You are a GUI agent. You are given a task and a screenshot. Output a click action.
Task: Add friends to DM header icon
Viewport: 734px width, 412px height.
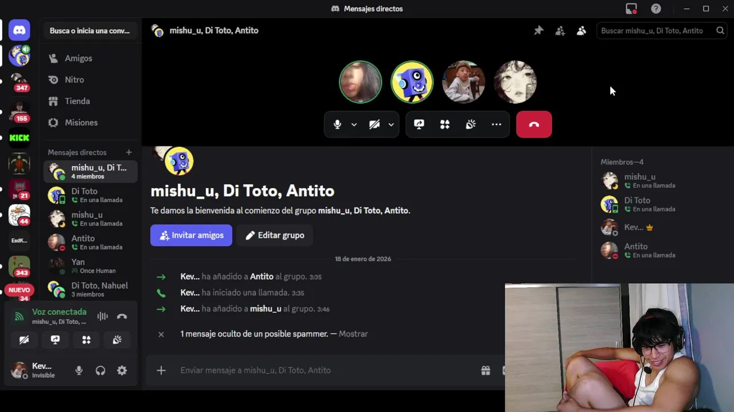(x=560, y=31)
